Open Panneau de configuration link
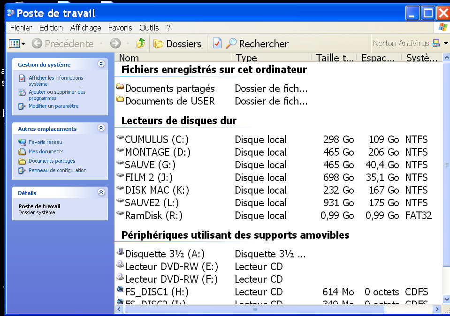 coord(57,170)
